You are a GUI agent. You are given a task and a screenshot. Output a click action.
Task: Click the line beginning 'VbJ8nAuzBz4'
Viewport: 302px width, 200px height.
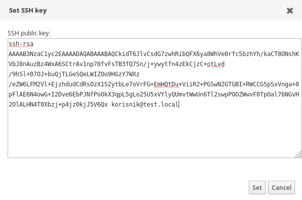click(116, 64)
